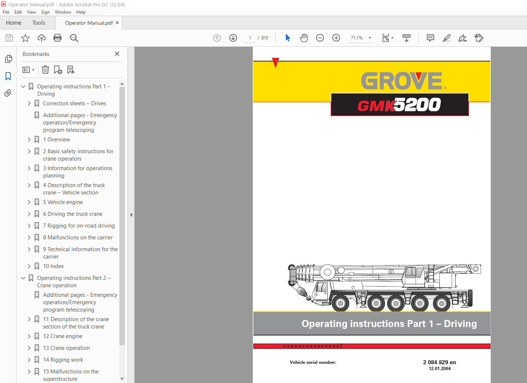527x383 pixels.
Task: Activate the Hand pan tool
Action: [304, 38]
